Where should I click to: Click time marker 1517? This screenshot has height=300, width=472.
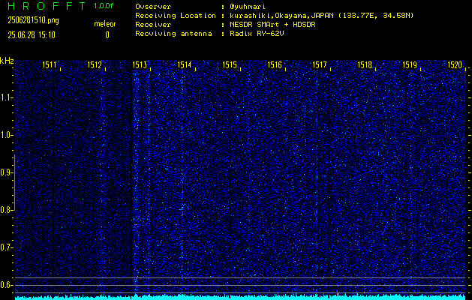point(320,64)
